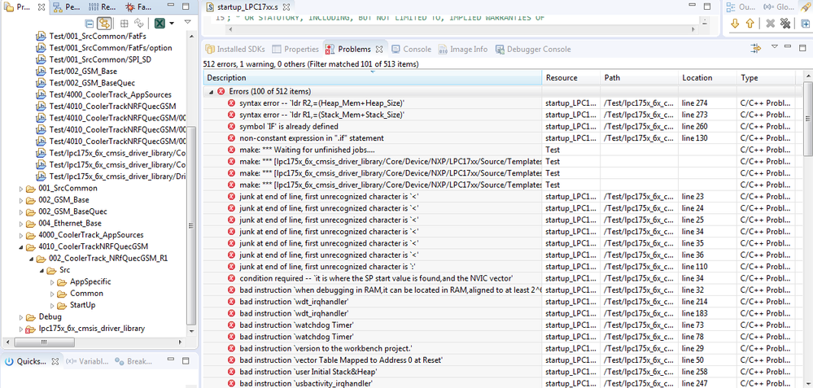Open dropdown arrow beside the green toolbar icon

[172, 24]
